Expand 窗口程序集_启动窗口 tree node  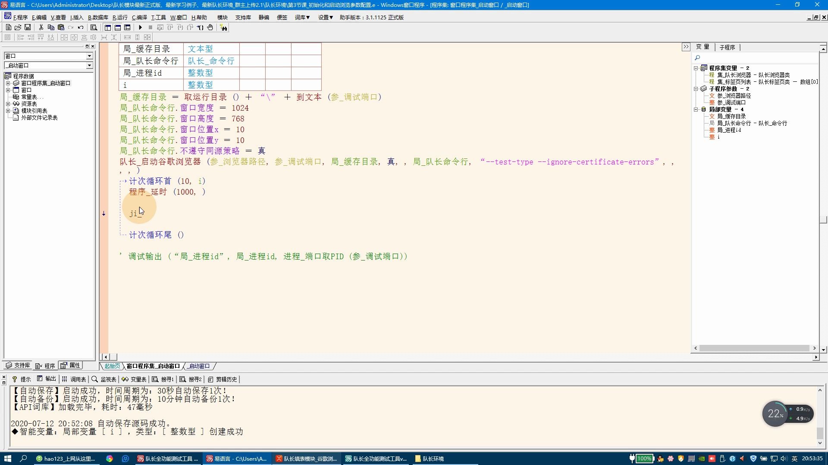(8, 83)
